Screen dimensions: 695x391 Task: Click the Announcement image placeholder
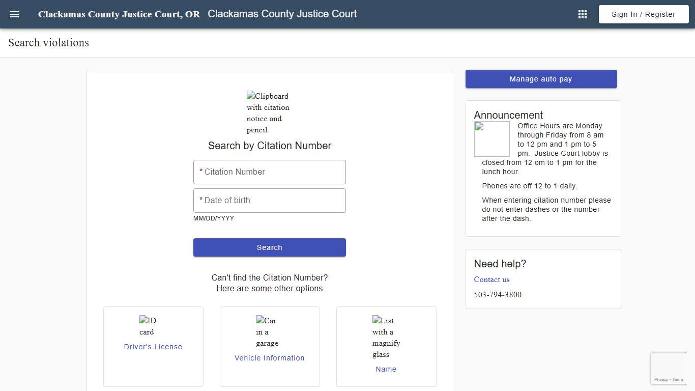tap(491, 138)
